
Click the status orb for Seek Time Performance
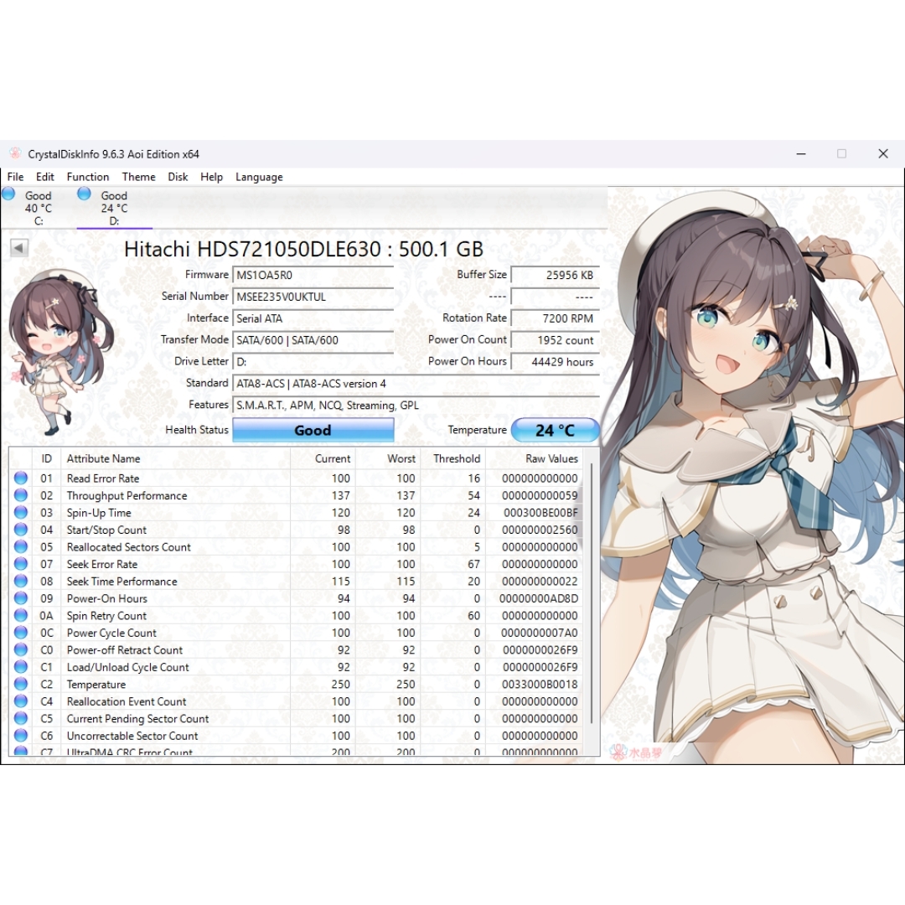tap(21, 582)
